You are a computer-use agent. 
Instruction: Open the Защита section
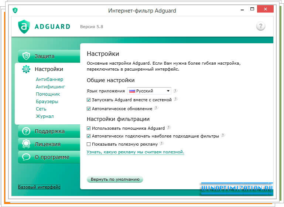pyautogui.click(x=49, y=56)
